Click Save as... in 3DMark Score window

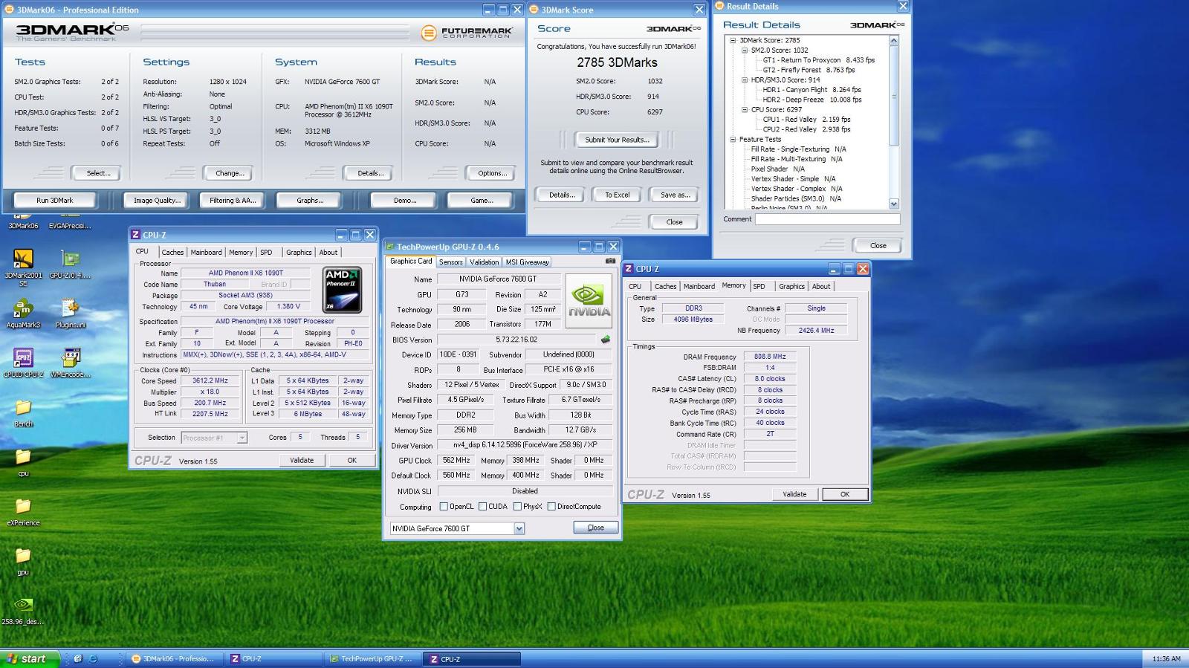click(x=675, y=195)
